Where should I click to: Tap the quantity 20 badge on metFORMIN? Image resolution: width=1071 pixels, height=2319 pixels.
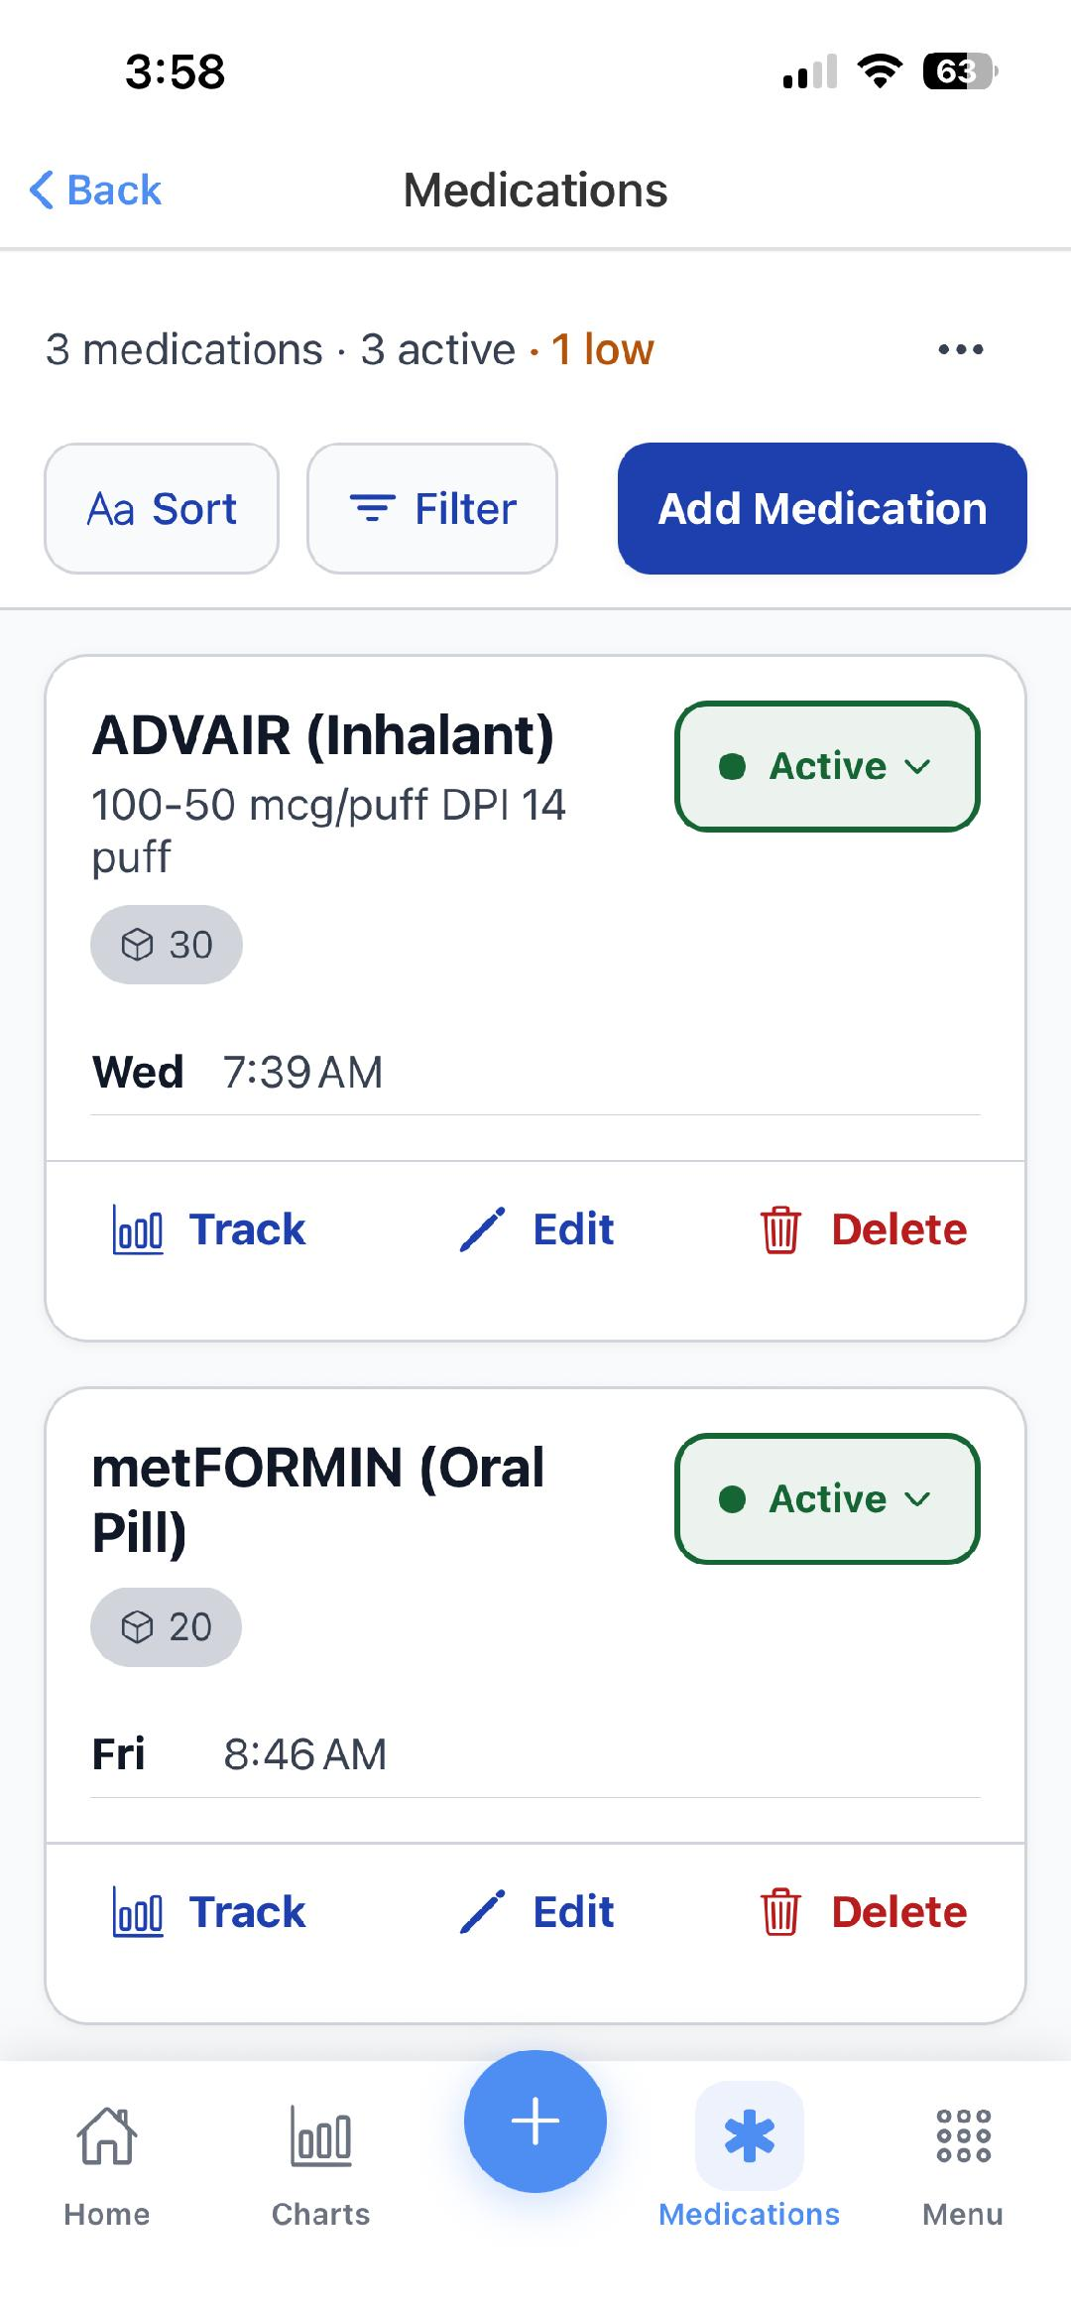click(x=166, y=1626)
